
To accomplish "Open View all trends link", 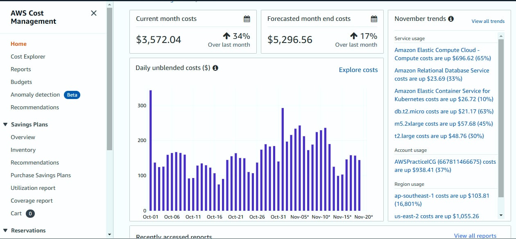I will [x=488, y=21].
